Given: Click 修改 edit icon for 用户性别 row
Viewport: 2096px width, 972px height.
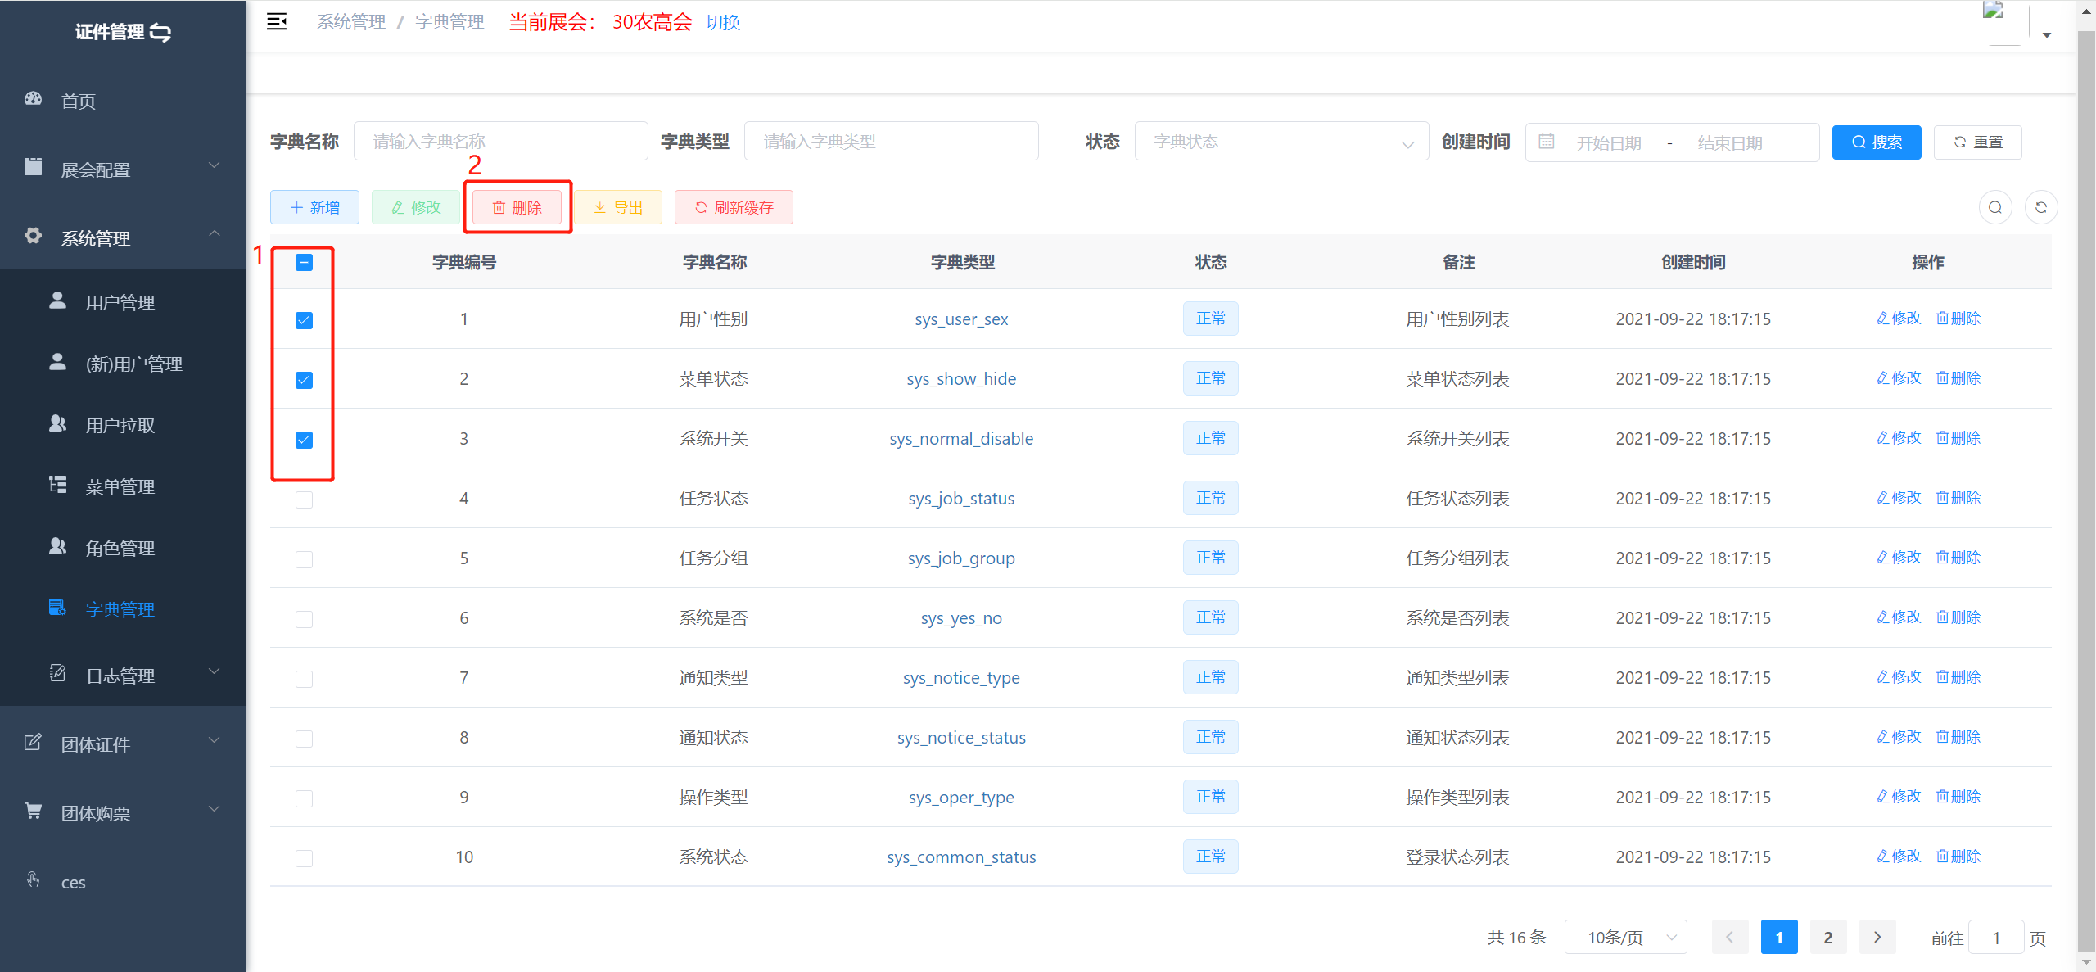Looking at the screenshot, I should tap(1881, 319).
